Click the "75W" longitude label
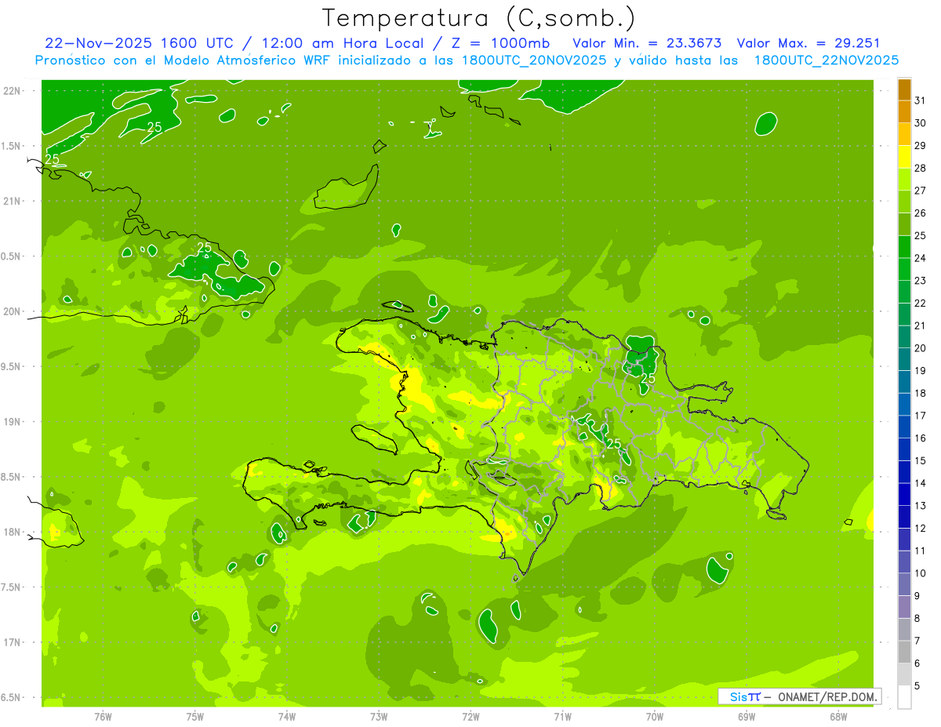The height and width of the screenshot is (727, 941). click(x=195, y=717)
